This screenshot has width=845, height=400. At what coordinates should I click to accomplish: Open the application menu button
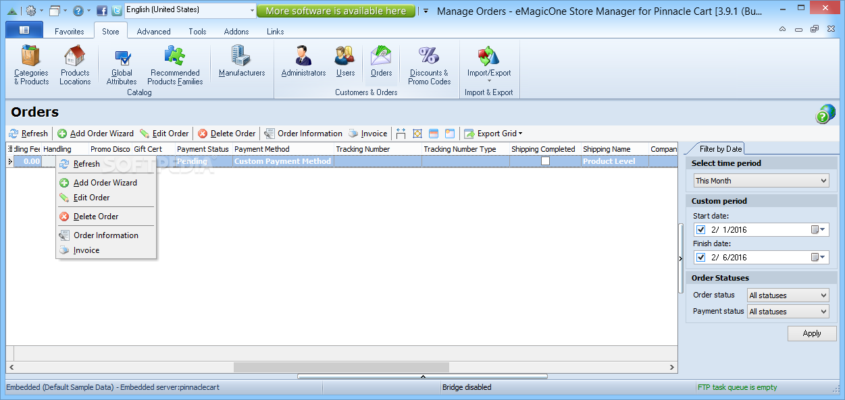pos(24,30)
